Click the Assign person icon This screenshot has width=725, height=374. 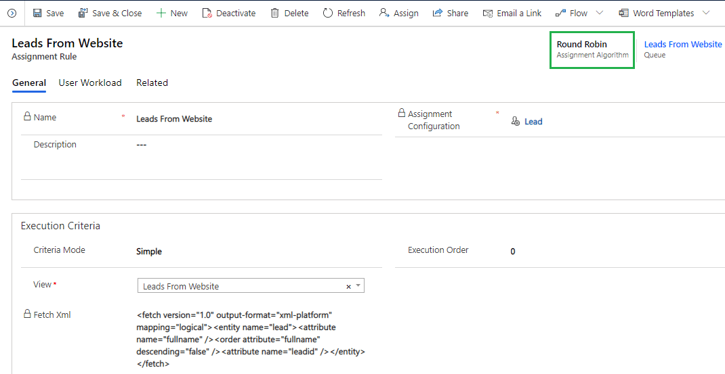click(x=384, y=13)
